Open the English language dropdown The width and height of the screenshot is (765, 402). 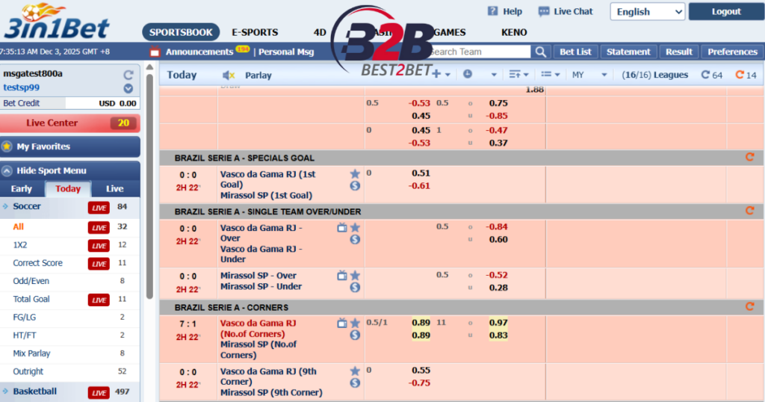[x=648, y=12]
